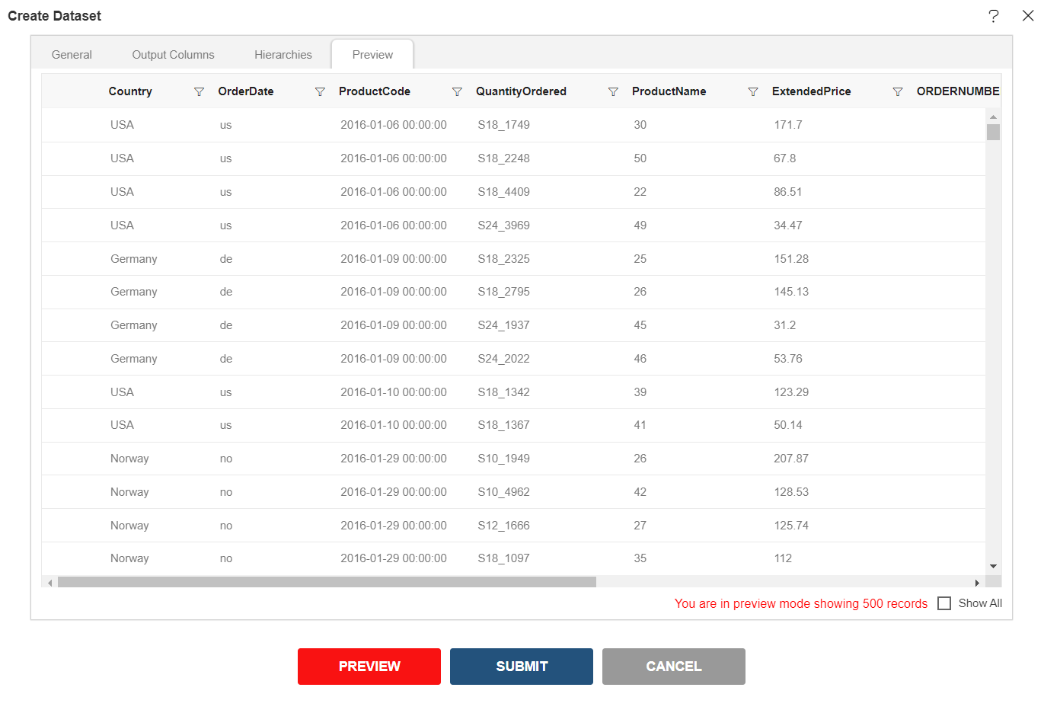Select the cell S12_1666
This screenshot has height=713, width=1044.
(x=504, y=526)
